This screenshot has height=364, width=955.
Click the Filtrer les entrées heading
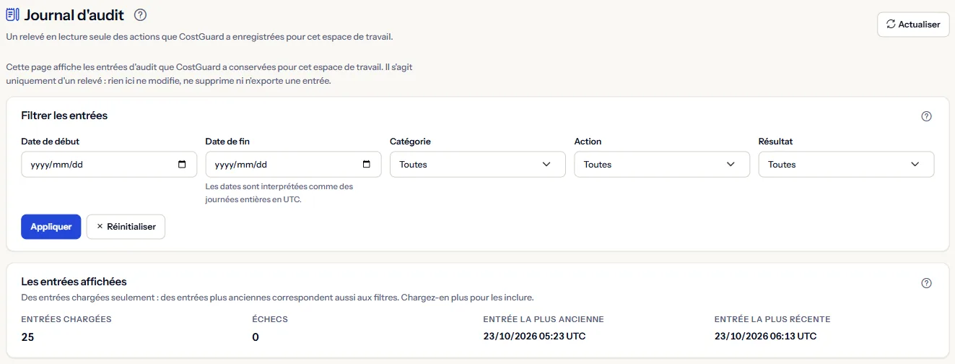click(64, 116)
